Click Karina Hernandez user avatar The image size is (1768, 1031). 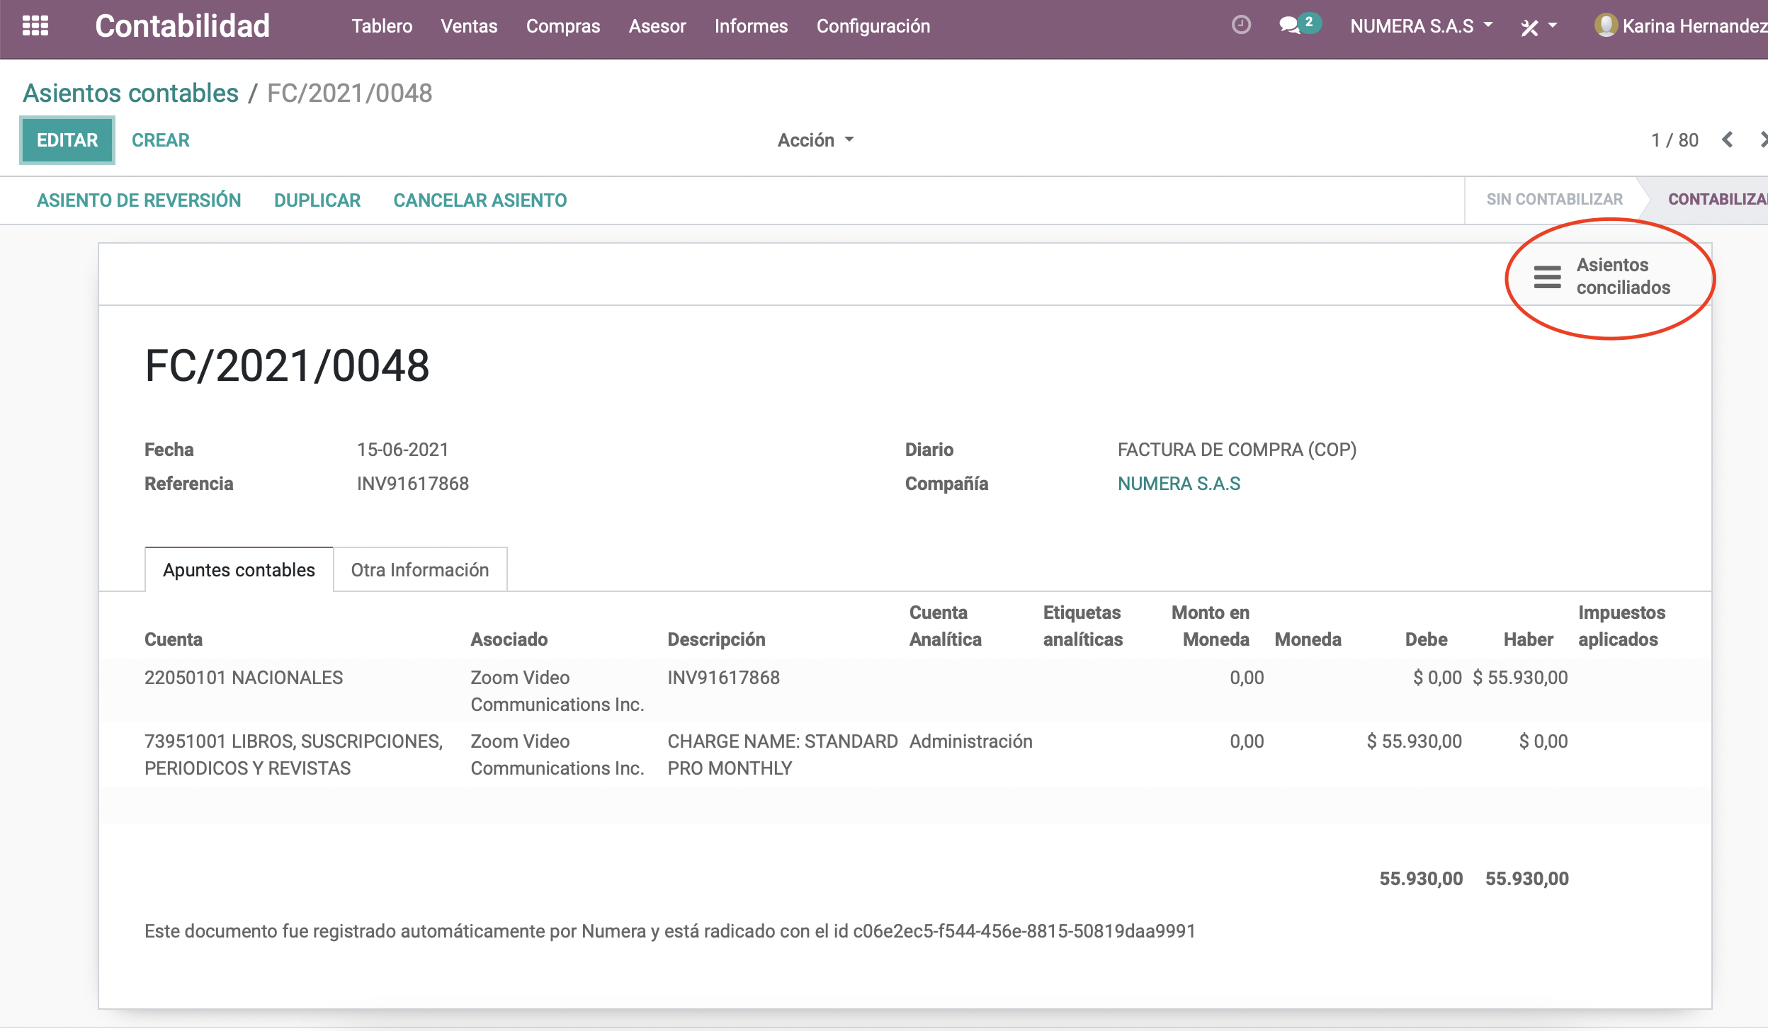pyautogui.click(x=1605, y=25)
